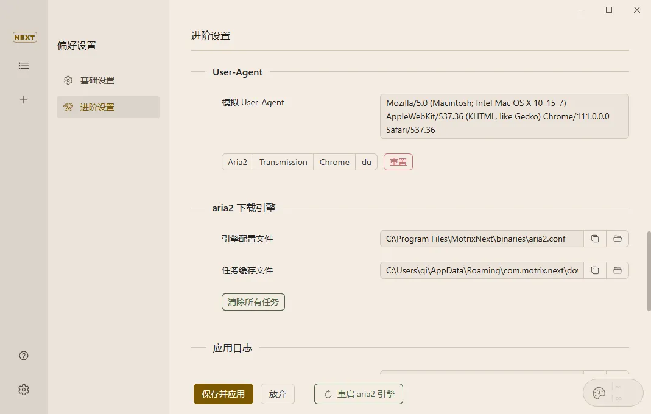Click the 模拟 User-Agent label
The image size is (651, 414).
(x=253, y=102)
